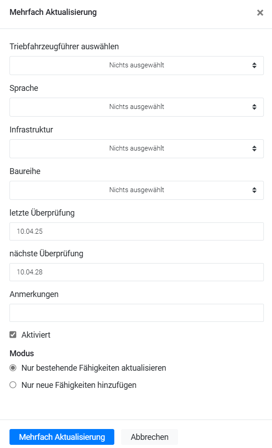Click the Abbrechen button
Screen dimensions: 272x448
pos(150,437)
